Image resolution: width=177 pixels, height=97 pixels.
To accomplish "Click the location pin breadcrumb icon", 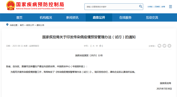I will (x=7, y=25).
